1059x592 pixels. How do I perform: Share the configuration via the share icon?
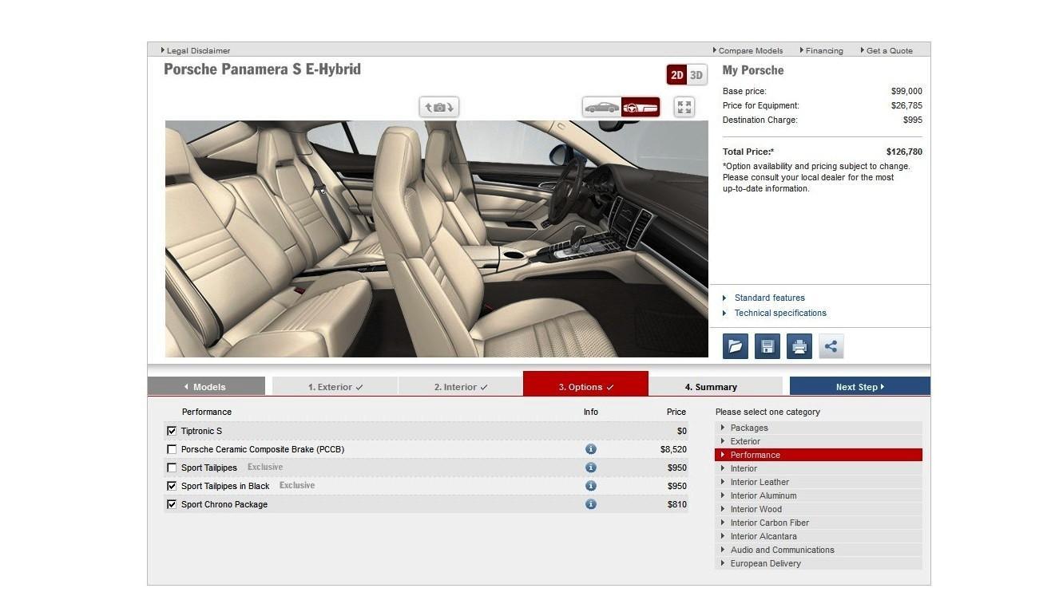(831, 346)
